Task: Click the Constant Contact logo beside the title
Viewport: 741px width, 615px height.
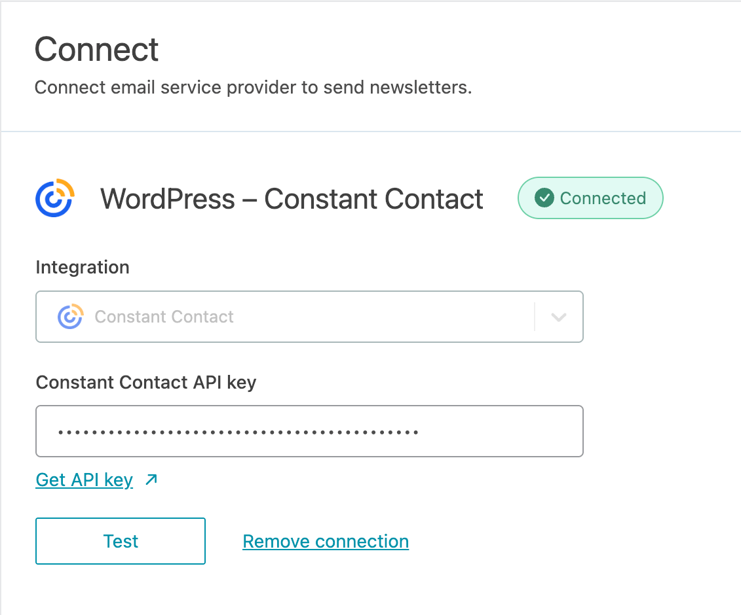Action: [x=55, y=198]
